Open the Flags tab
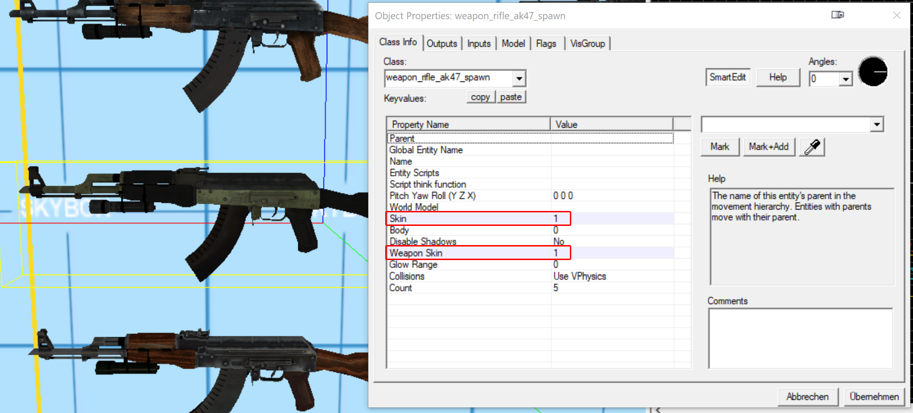The height and width of the screenshot is (413, 913). click(546, 43)
